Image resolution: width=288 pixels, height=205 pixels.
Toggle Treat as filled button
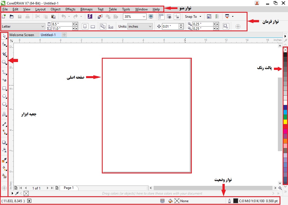pyautogui.click(x=226, y=26)
